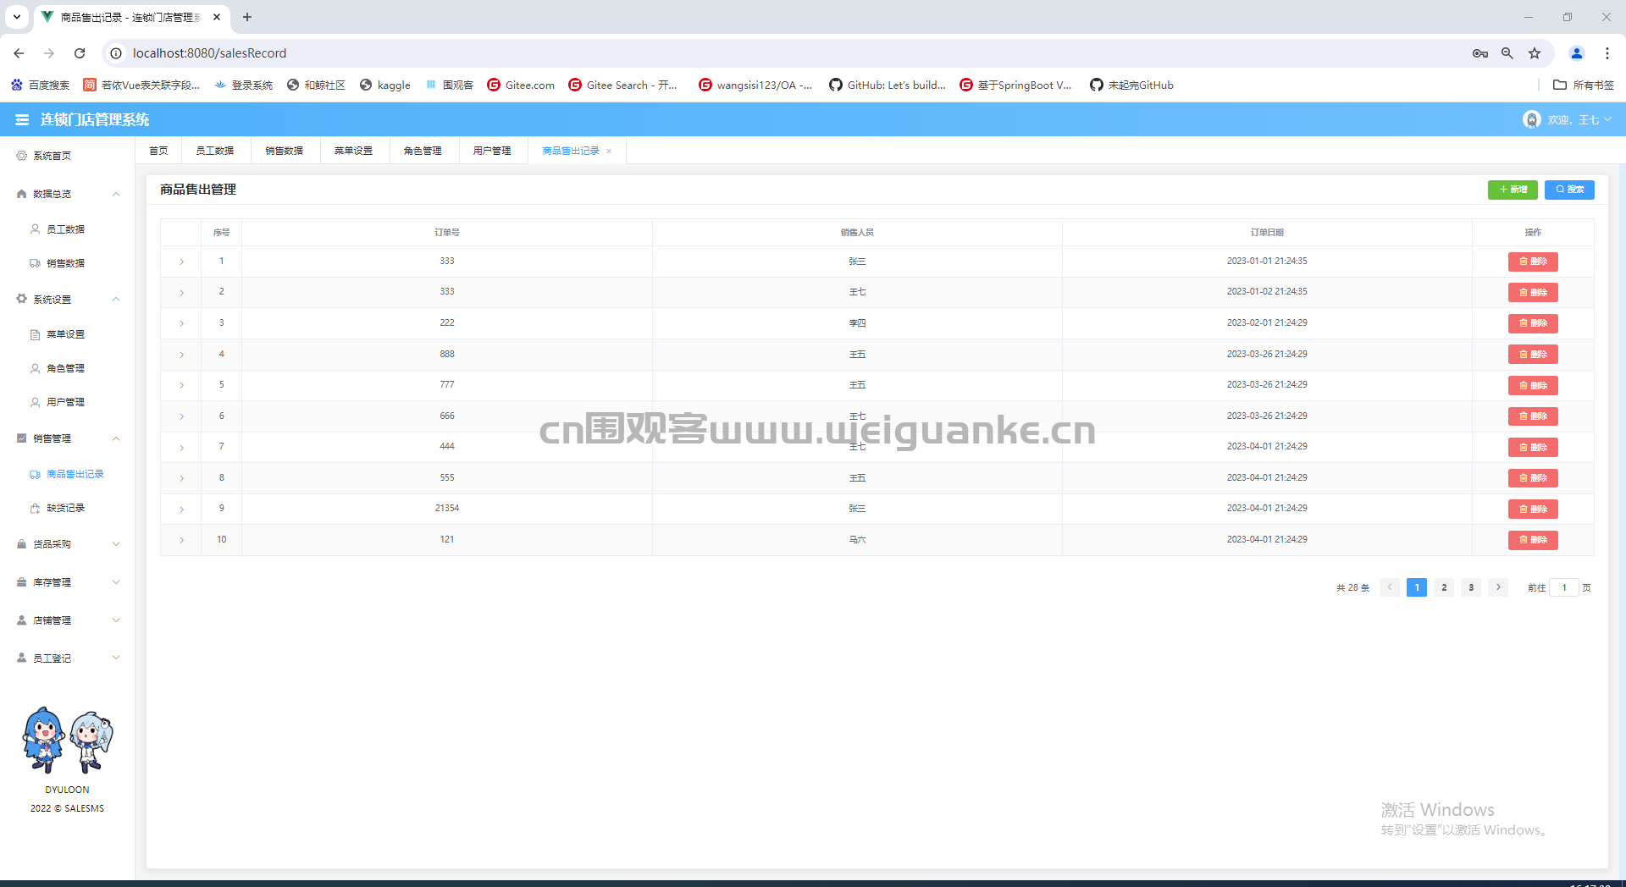
Task: Open the Chrome profile icon
Action: tap(1577, 53)
